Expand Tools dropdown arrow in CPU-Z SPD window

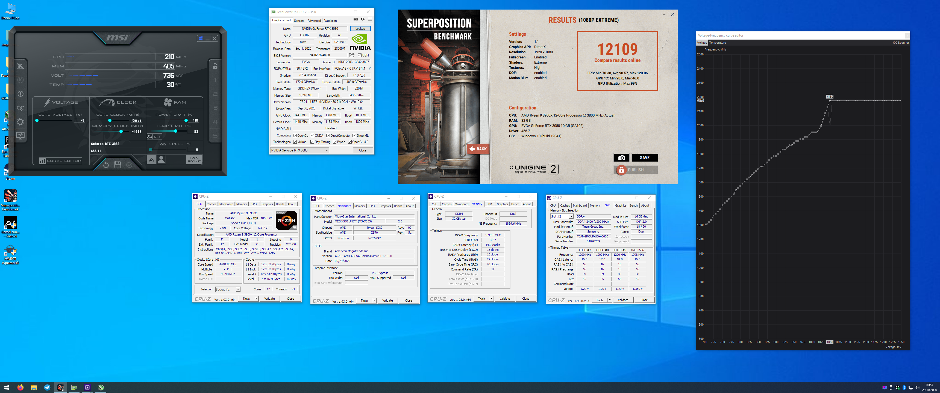click(610, 300)
